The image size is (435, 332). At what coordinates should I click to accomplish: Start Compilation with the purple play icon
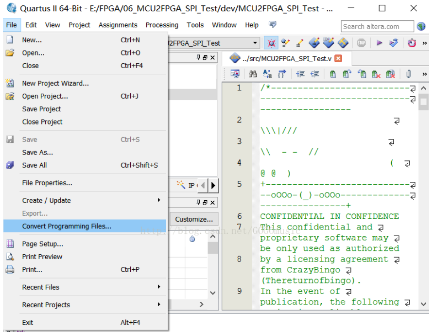tap(379, 43)
